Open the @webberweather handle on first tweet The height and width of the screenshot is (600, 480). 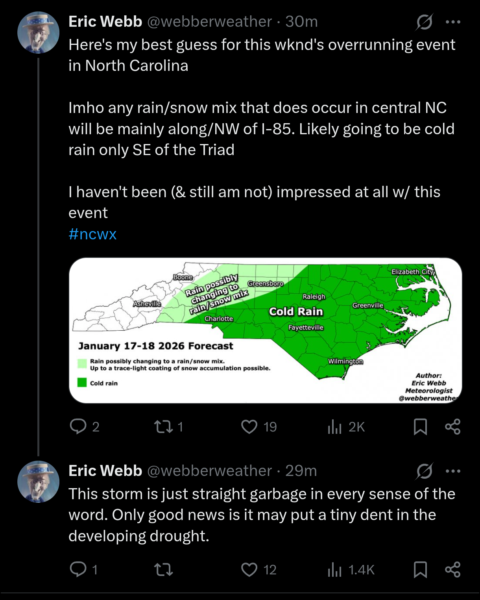click(209, 22)
